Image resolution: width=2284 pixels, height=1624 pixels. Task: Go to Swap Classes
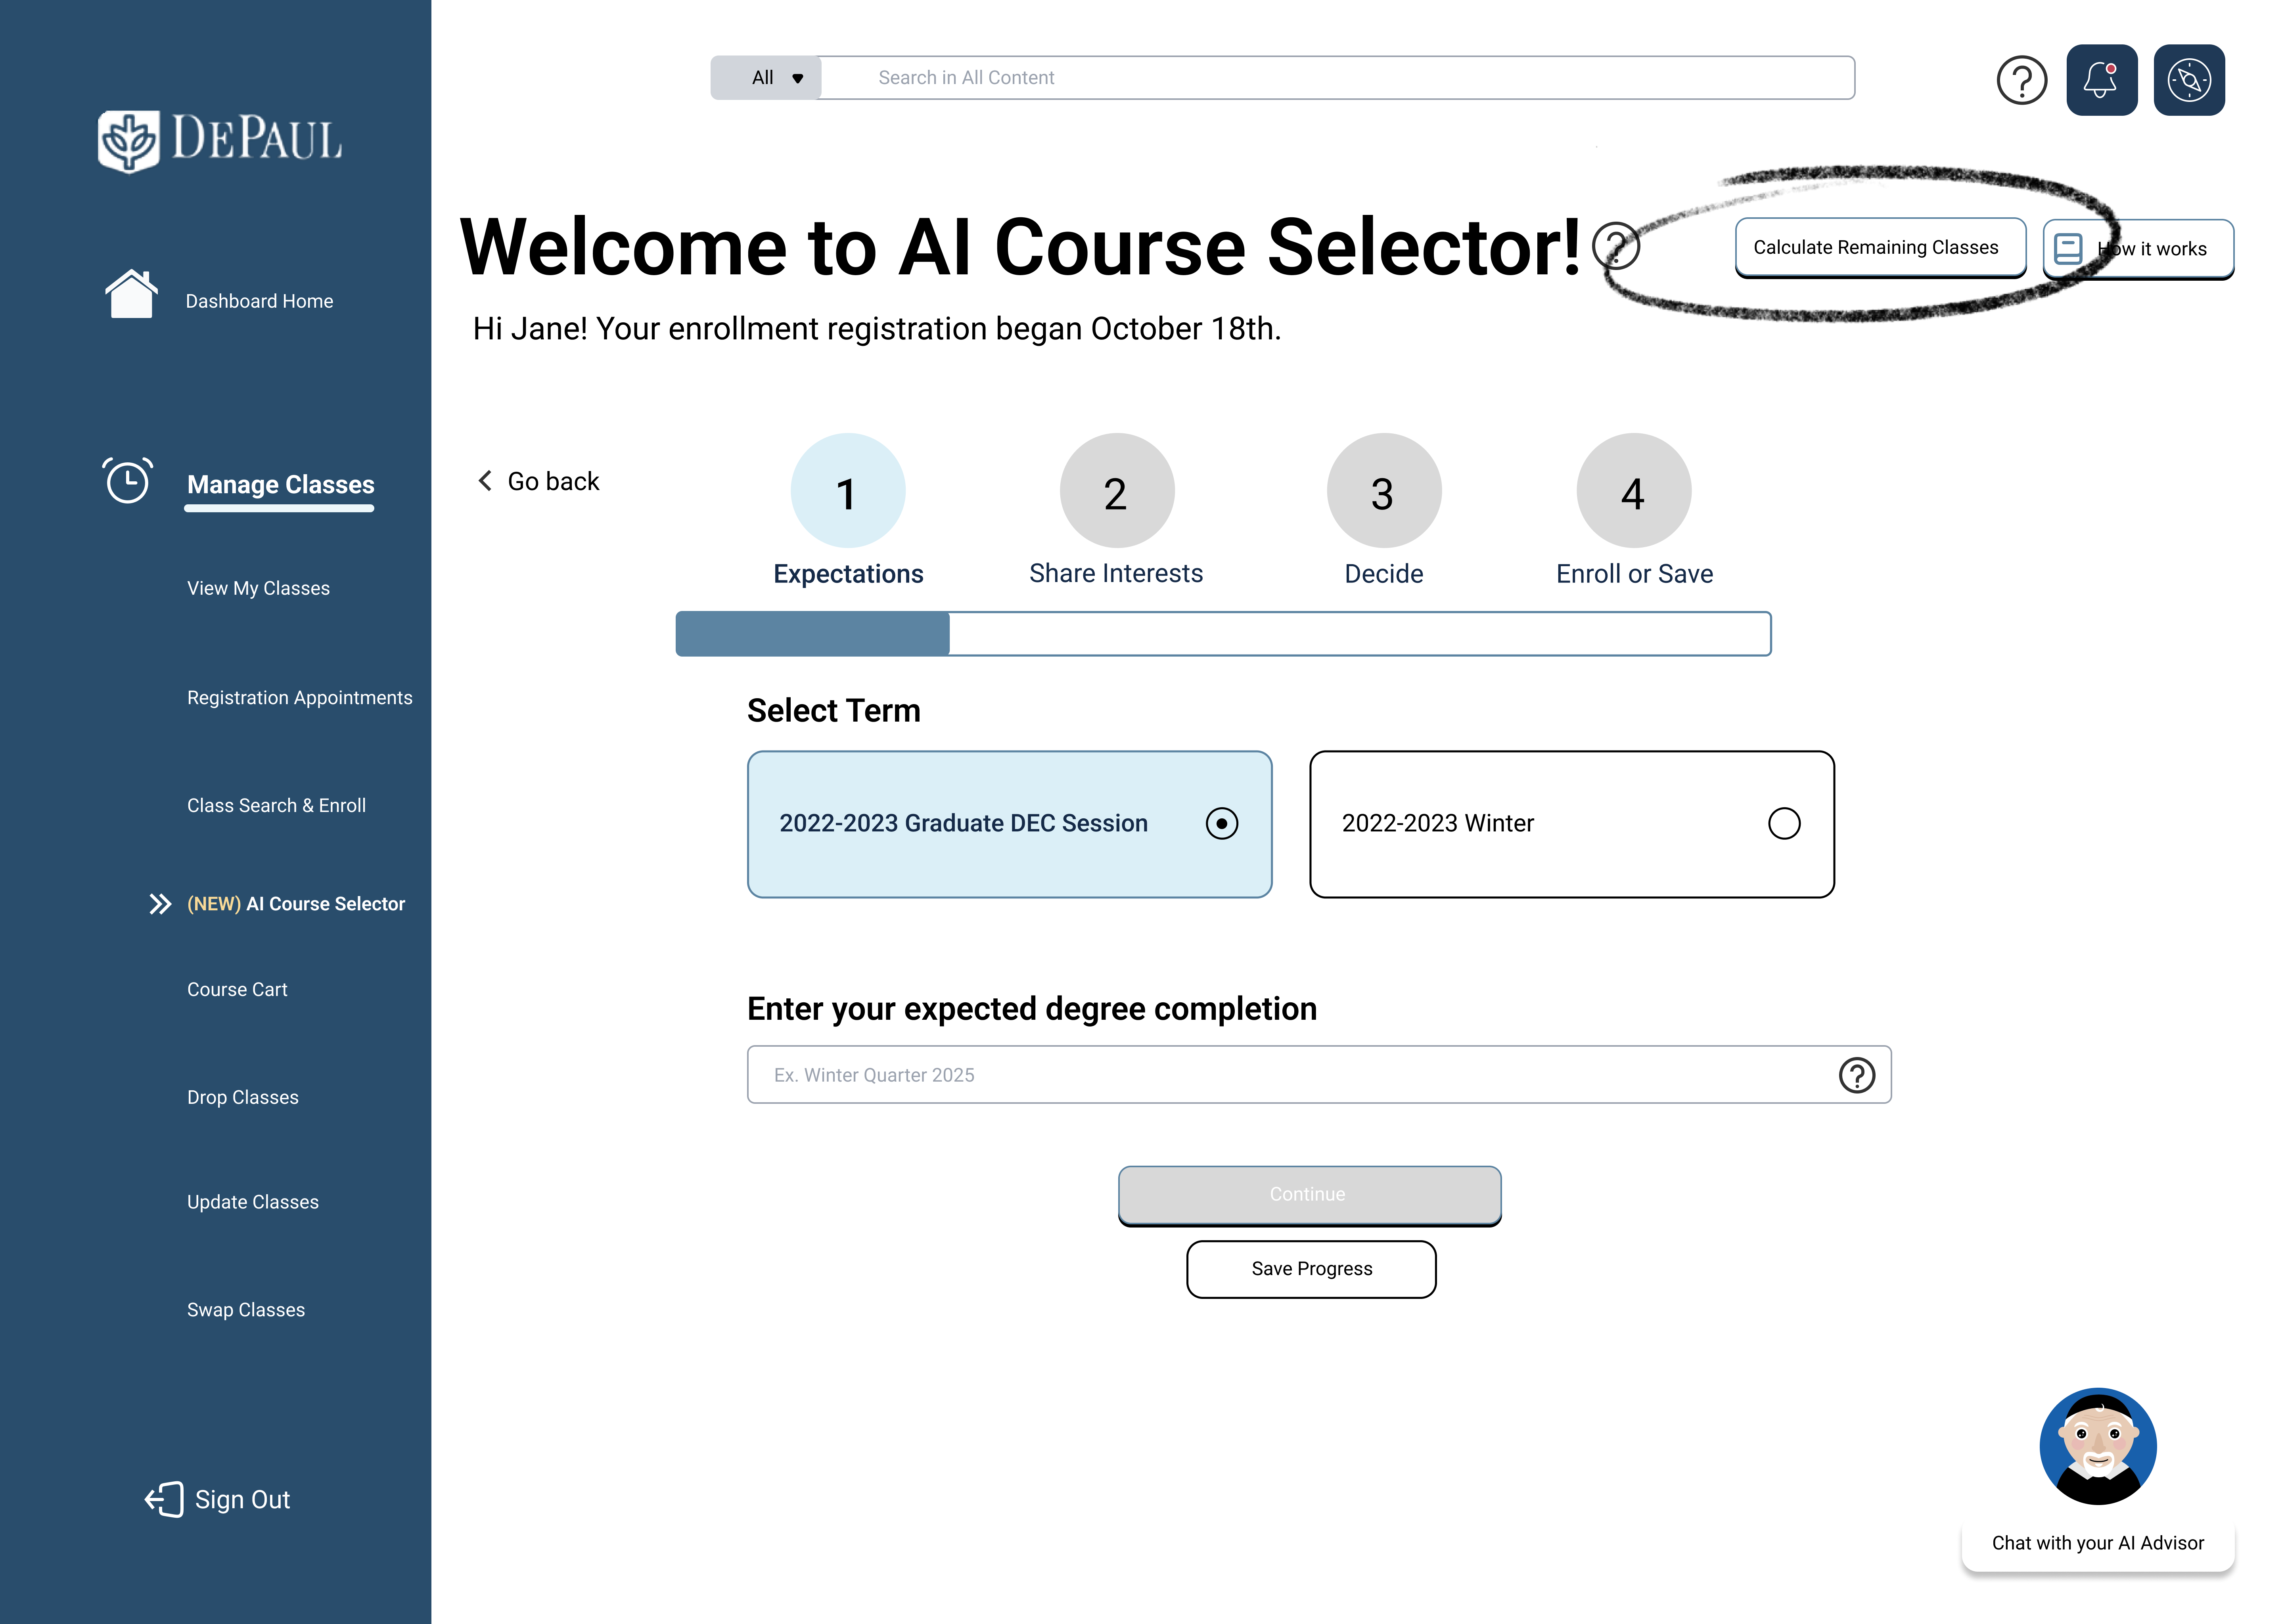pos(246,1310)
